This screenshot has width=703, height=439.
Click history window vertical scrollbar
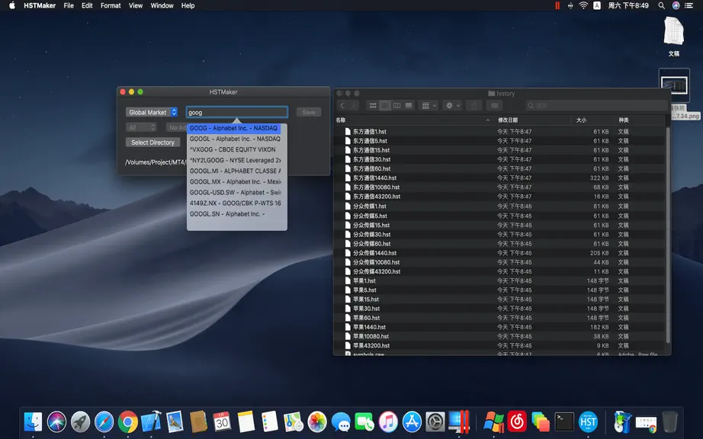coord(668,236)
